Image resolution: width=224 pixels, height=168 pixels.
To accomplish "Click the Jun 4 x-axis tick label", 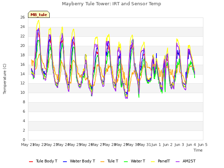I will click(191, 145).
